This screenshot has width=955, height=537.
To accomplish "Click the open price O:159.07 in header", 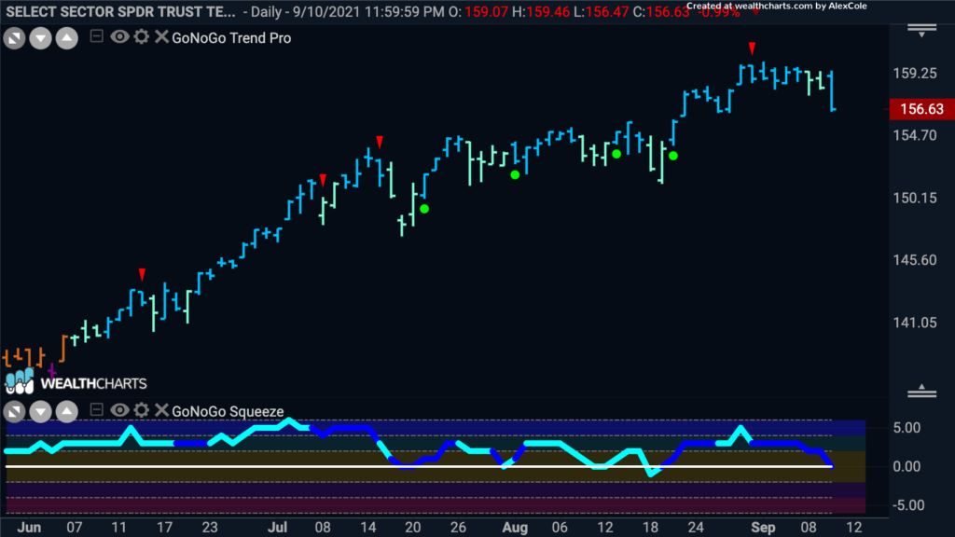I will (478, 11).
